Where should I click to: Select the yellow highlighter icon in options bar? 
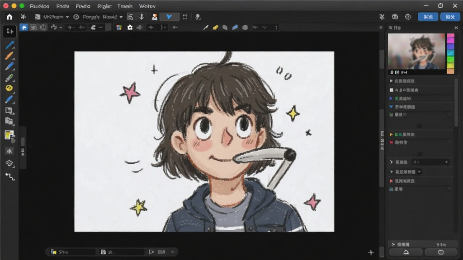(x=215, y=28)
